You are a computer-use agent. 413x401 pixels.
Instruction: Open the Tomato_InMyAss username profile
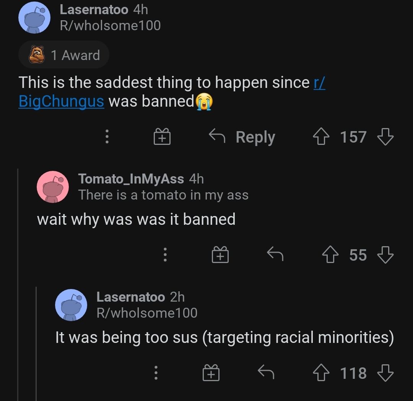[131, 179]
